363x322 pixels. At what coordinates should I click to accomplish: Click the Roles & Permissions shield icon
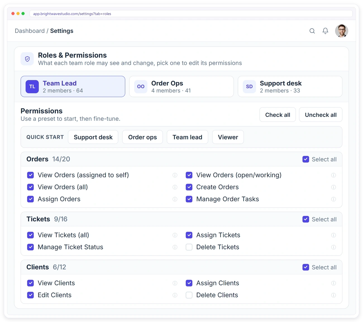pos(27,59)
